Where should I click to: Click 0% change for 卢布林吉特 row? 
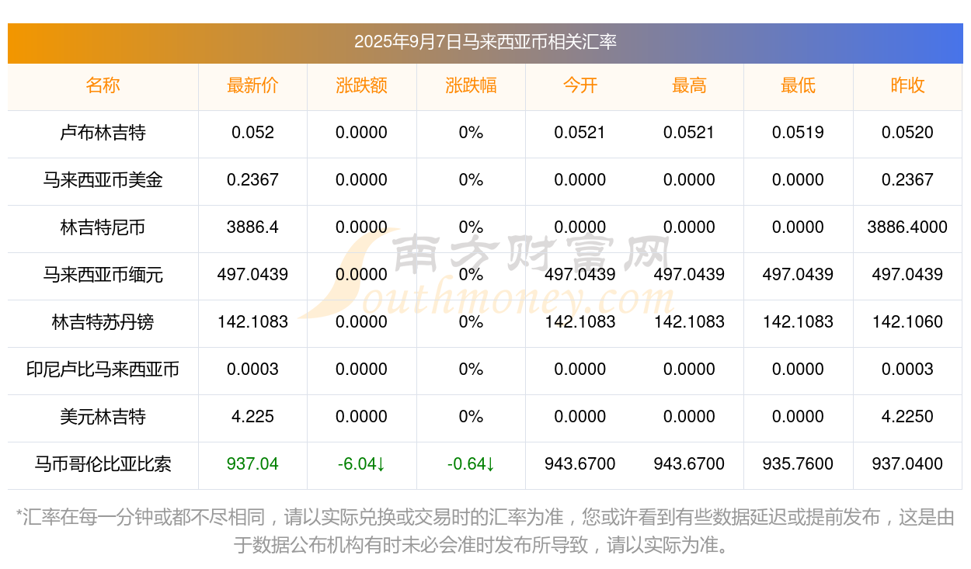[471, 133]
